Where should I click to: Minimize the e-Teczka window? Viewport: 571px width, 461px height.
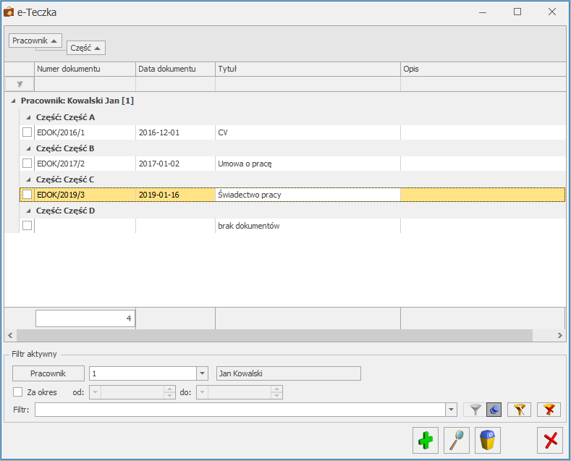tap(483, 12)
